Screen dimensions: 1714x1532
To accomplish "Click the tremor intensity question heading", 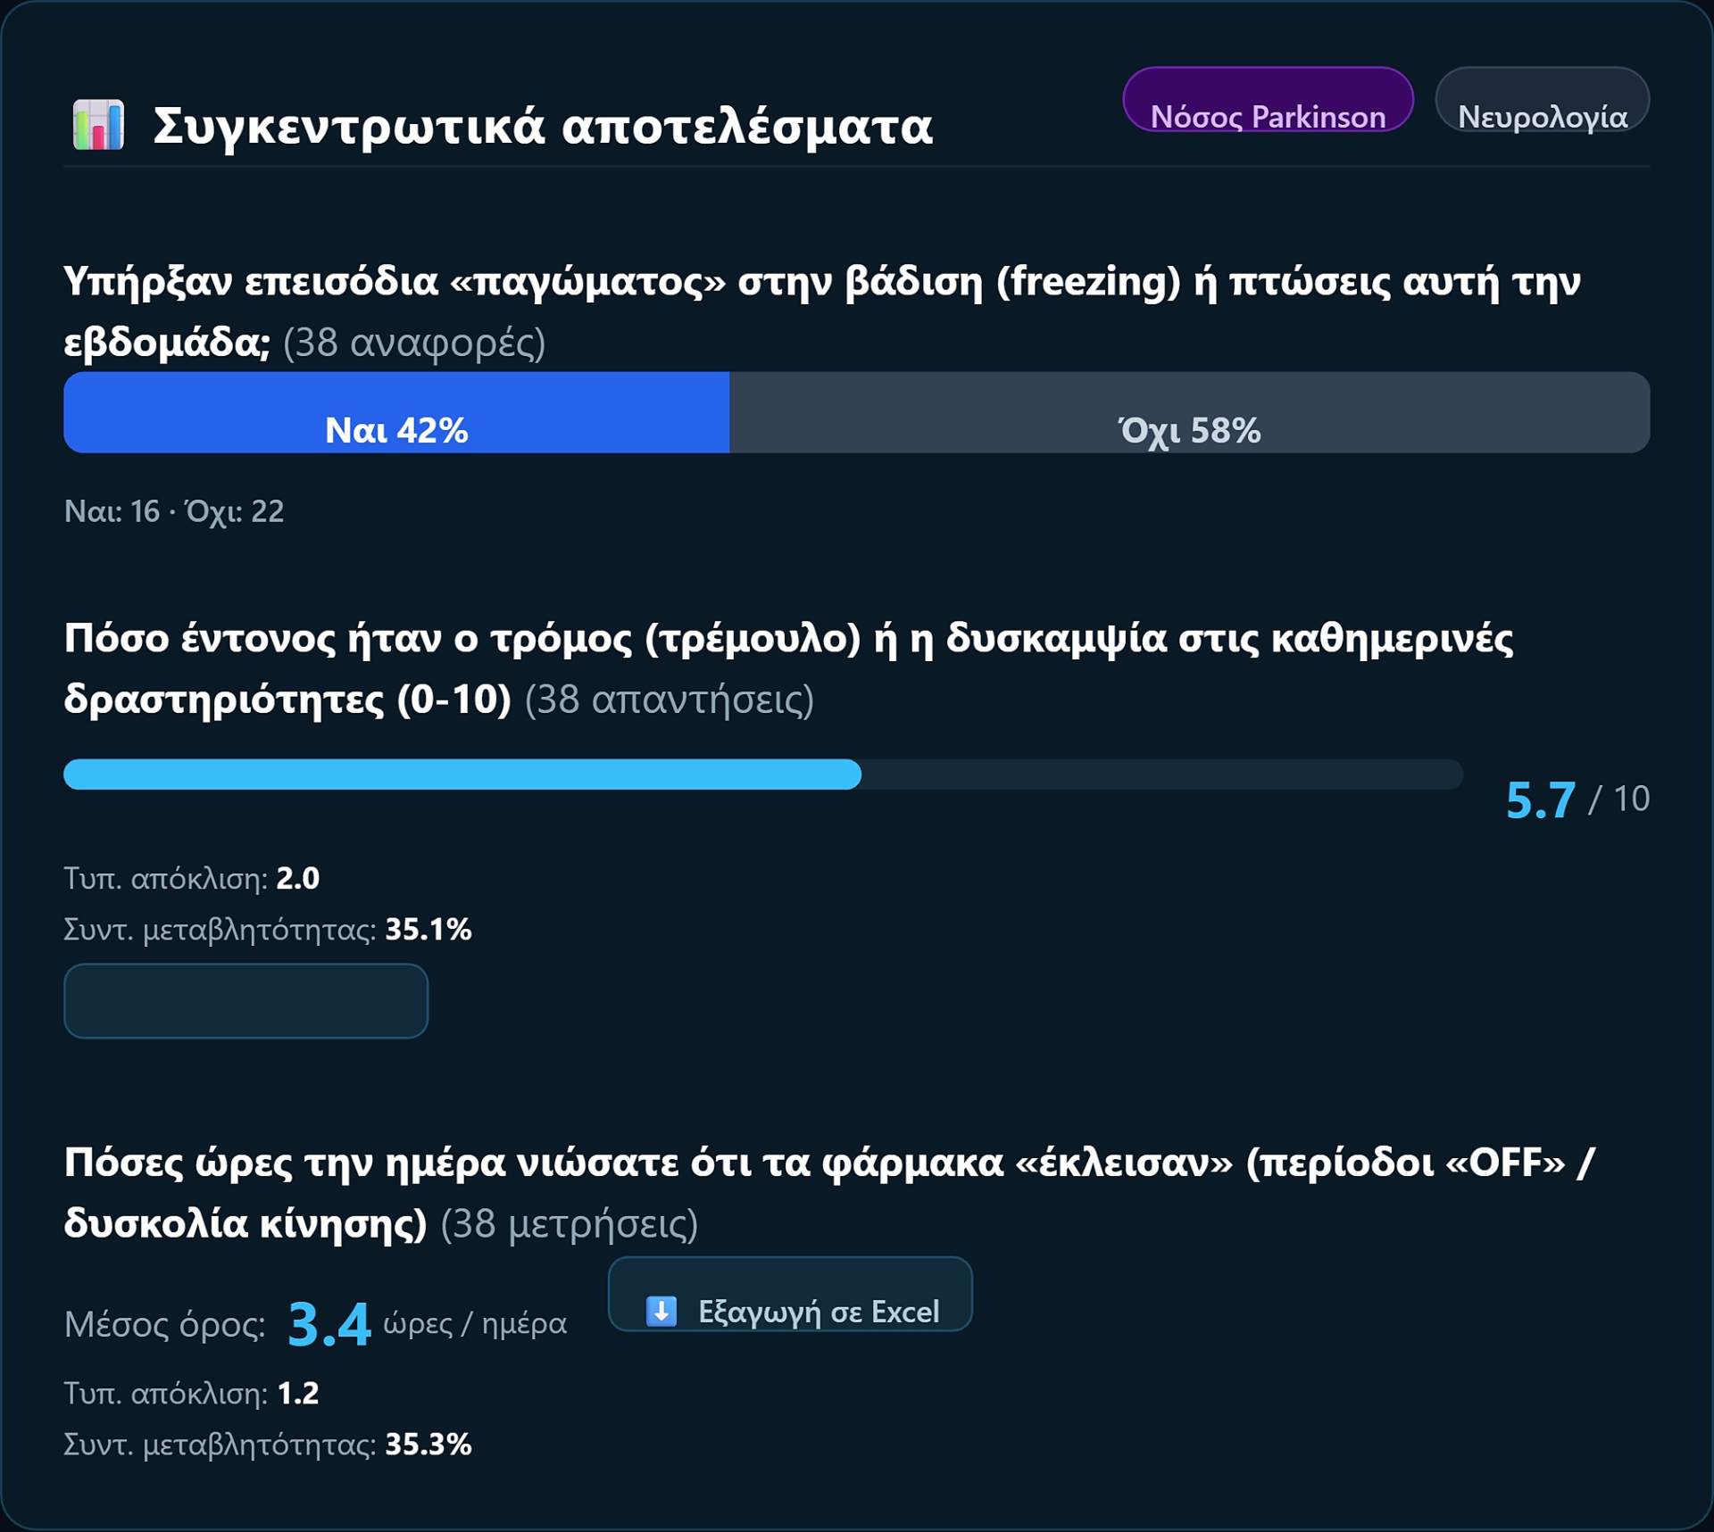I will (x=788, y=668).
